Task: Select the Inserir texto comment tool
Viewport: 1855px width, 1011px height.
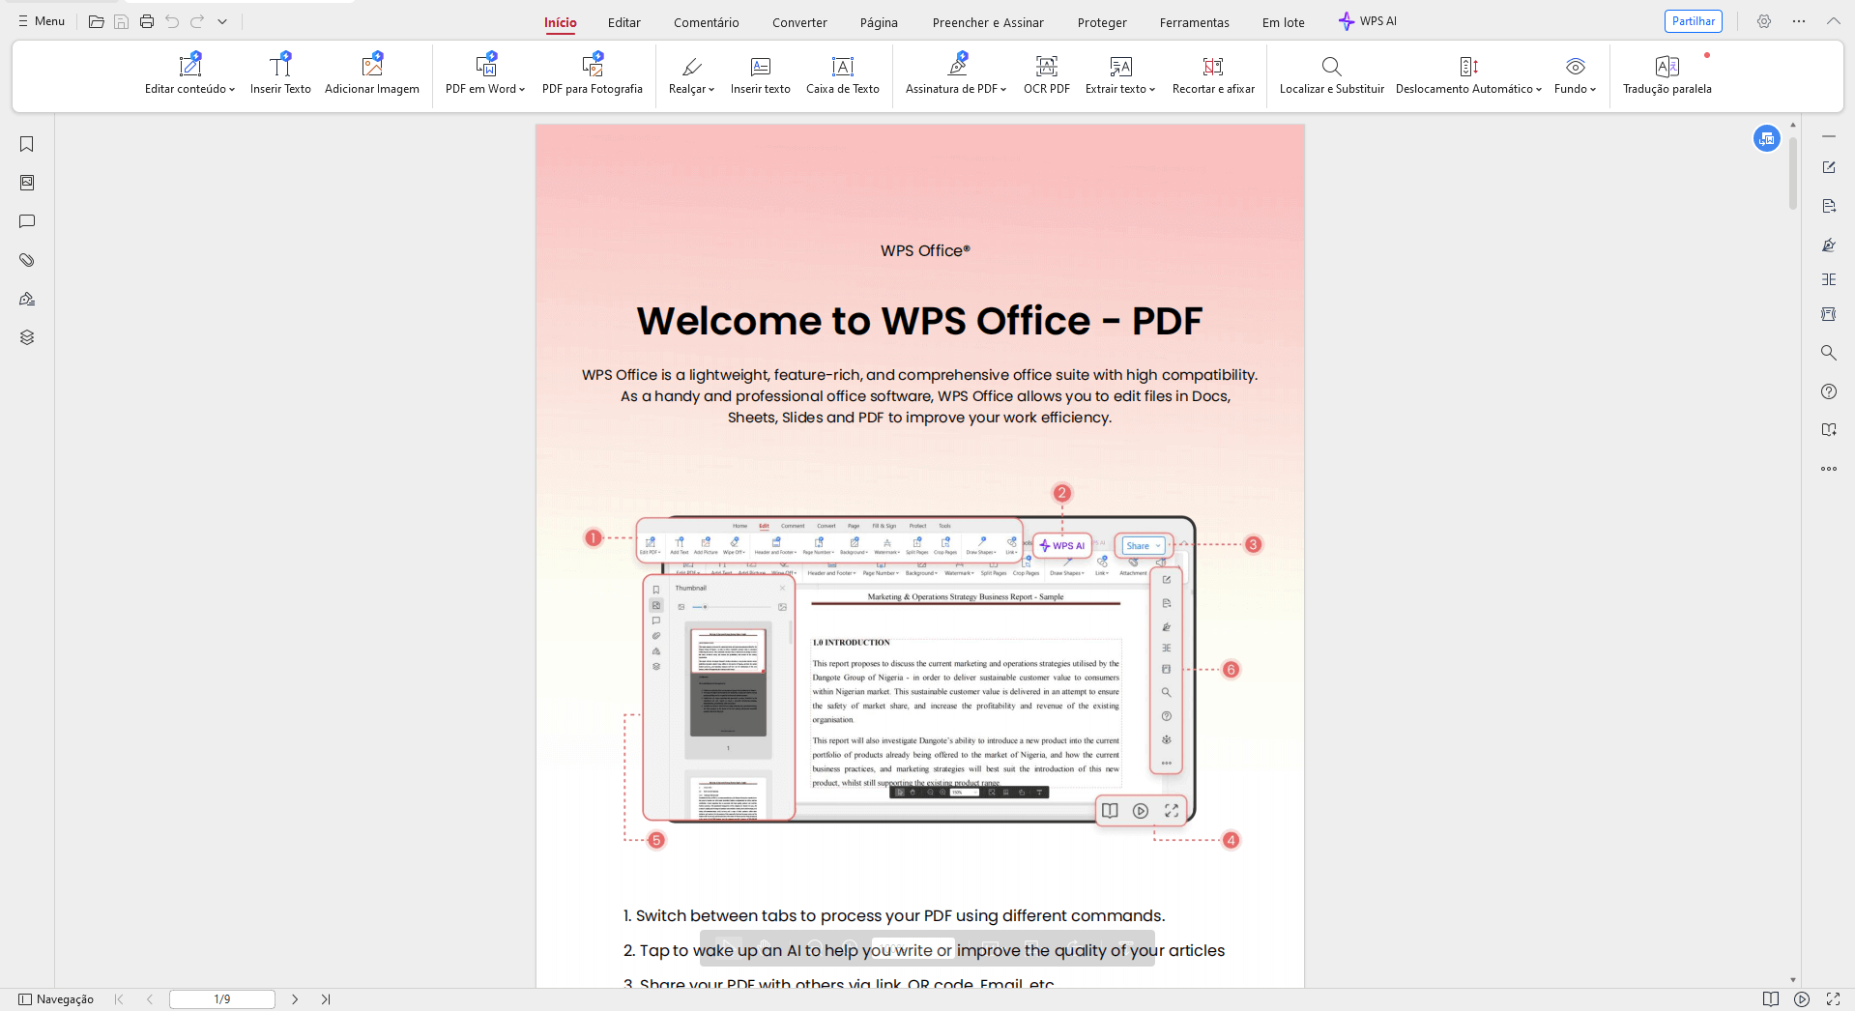Action: (761, 75)
